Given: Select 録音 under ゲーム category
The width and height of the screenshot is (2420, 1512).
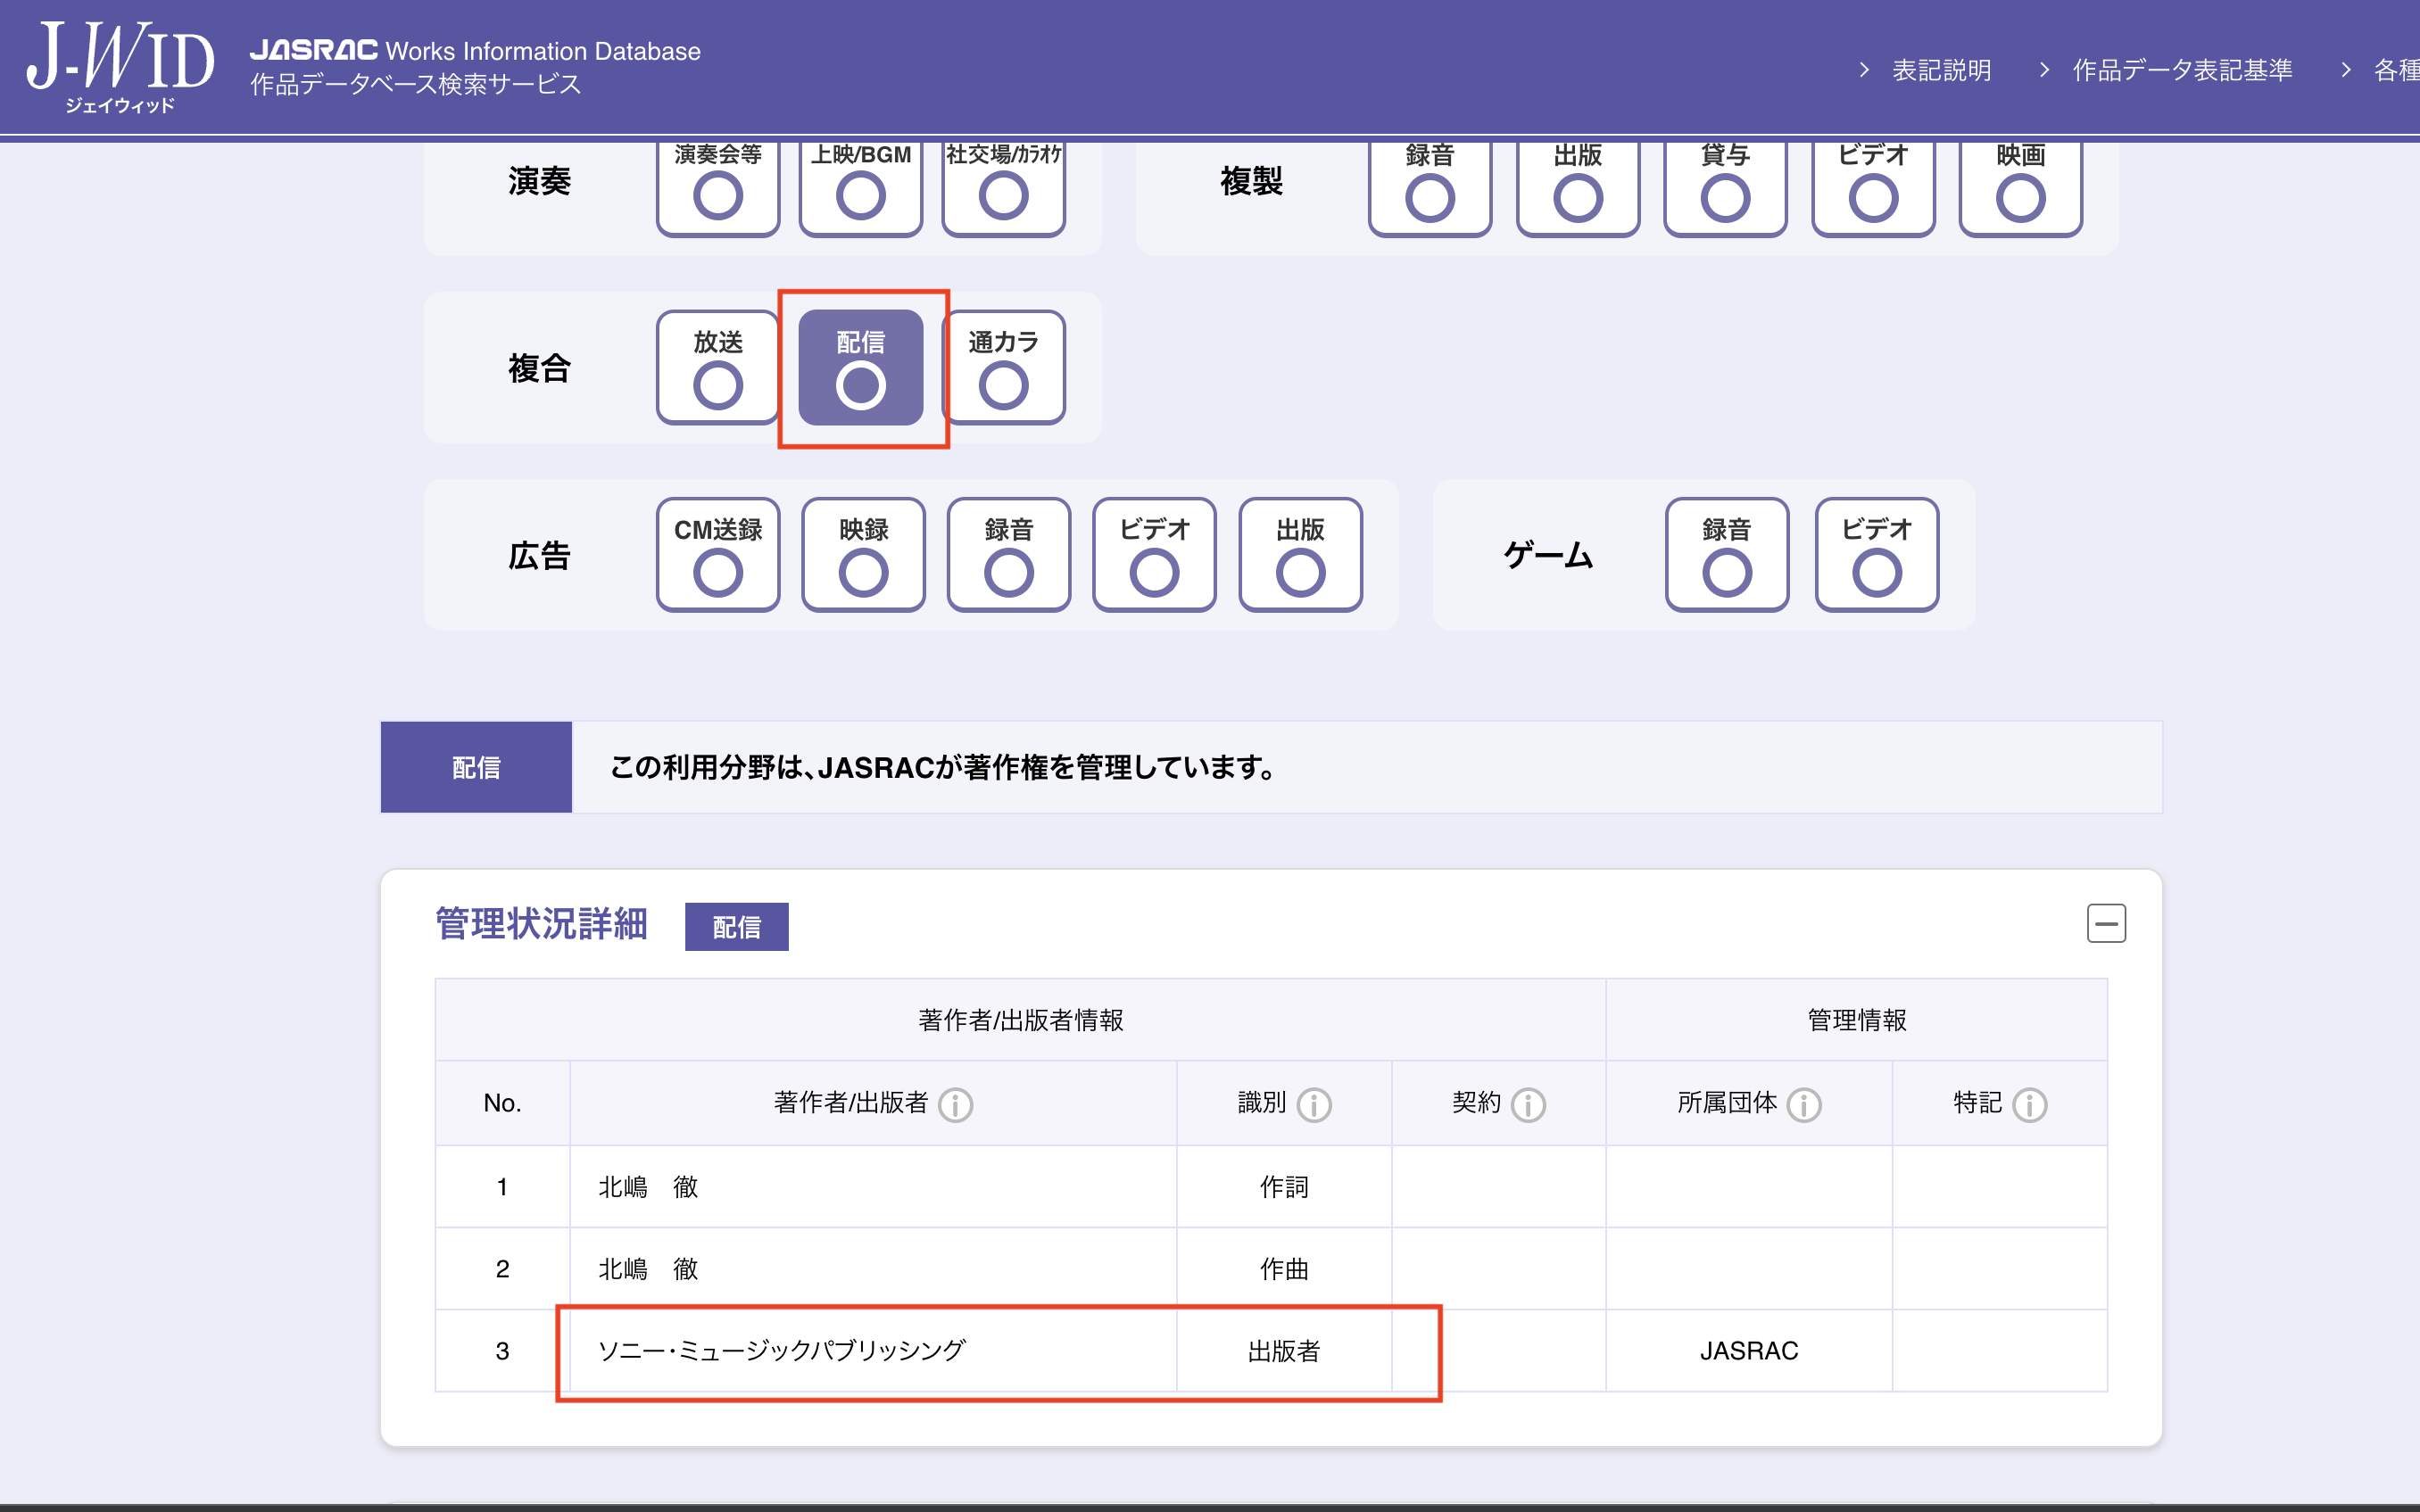Looking at the screenshot, I should 1727,555.
